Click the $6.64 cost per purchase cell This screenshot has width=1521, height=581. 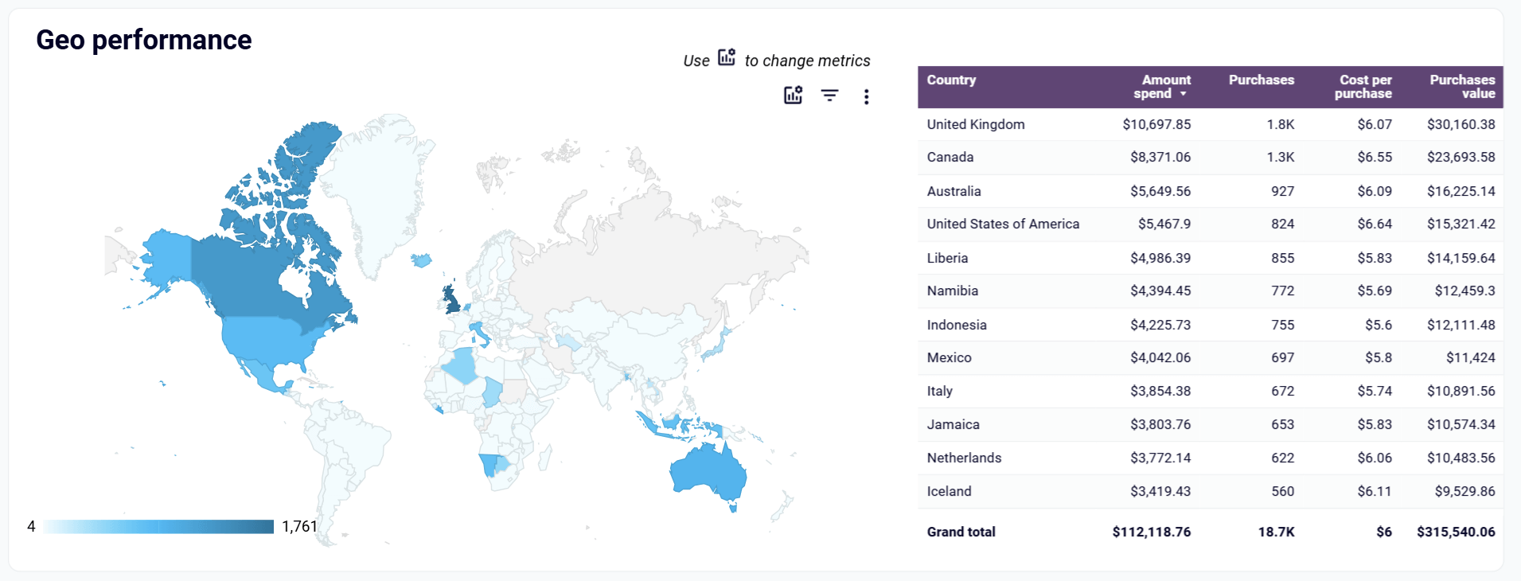[x=1375, y=224]
